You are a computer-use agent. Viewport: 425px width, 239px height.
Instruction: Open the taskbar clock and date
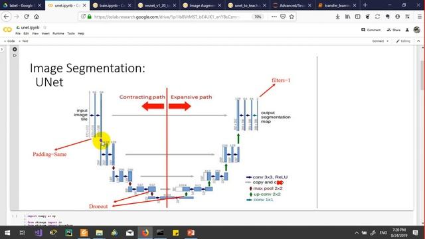point(399,233)
